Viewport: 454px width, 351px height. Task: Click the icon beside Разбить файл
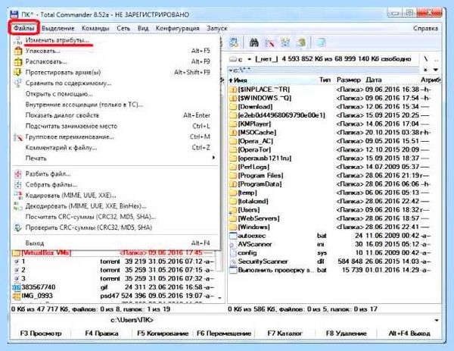click(x=18, y=174)
